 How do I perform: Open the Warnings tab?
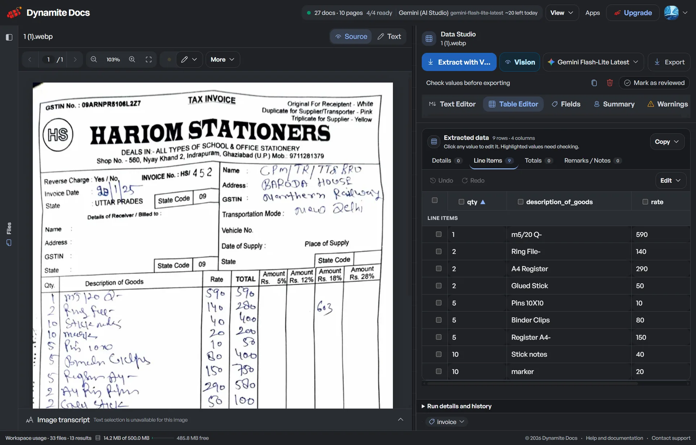coord(667,104)
